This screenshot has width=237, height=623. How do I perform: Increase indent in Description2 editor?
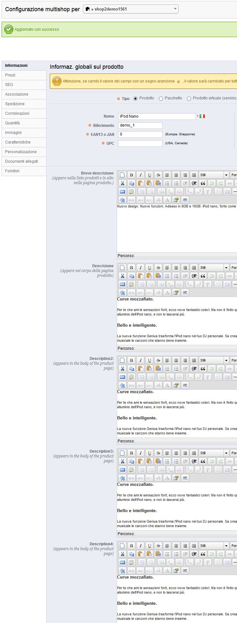pos(194,369)
